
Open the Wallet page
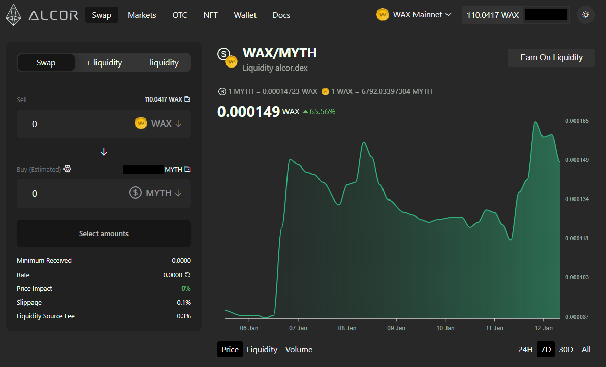click(245, 15)
